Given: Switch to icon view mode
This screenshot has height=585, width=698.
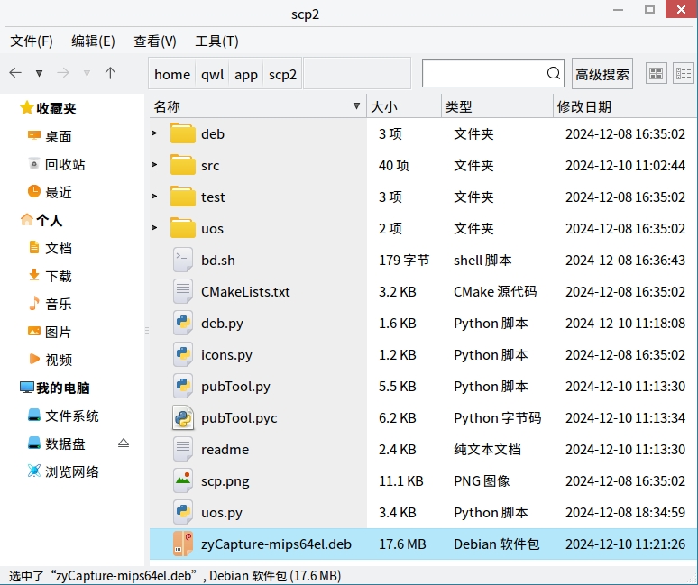Looking at the screenshot, I should [x=656, y=74].
